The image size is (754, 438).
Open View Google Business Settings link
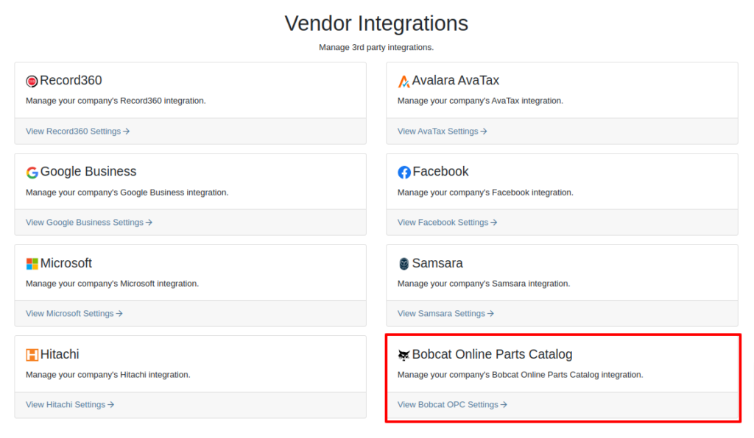89,222
